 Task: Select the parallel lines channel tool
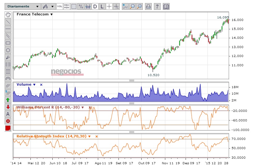pyautogui.click(x=8, y=36)
